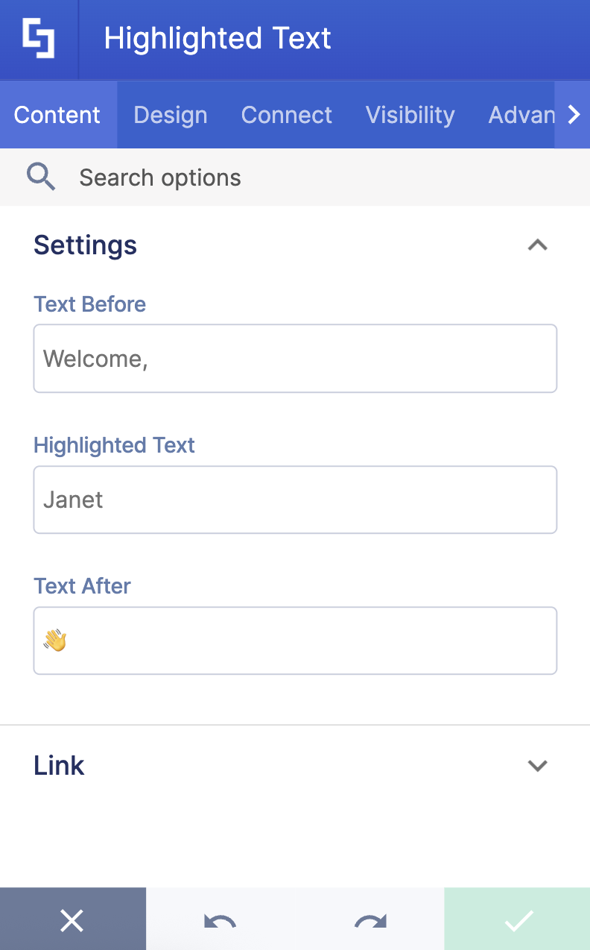Confirm edits using the green check button
Viewport: 590px width, 950px height.
click(517, 919)
